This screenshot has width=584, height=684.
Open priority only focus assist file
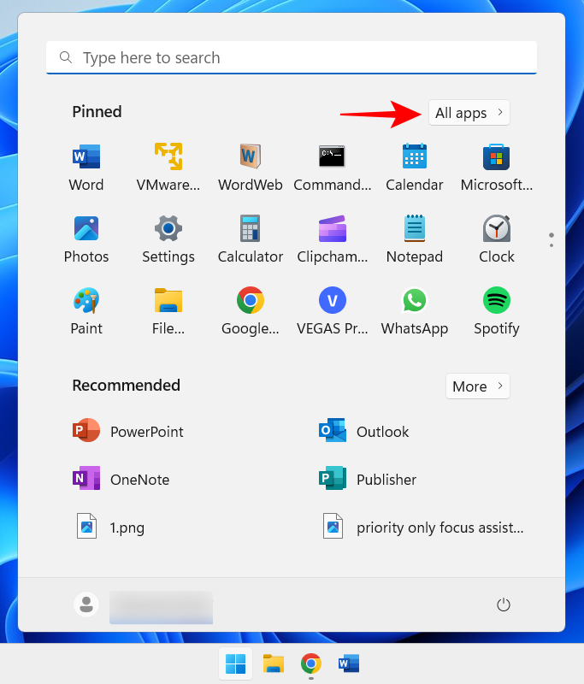(x=422, y=527)
